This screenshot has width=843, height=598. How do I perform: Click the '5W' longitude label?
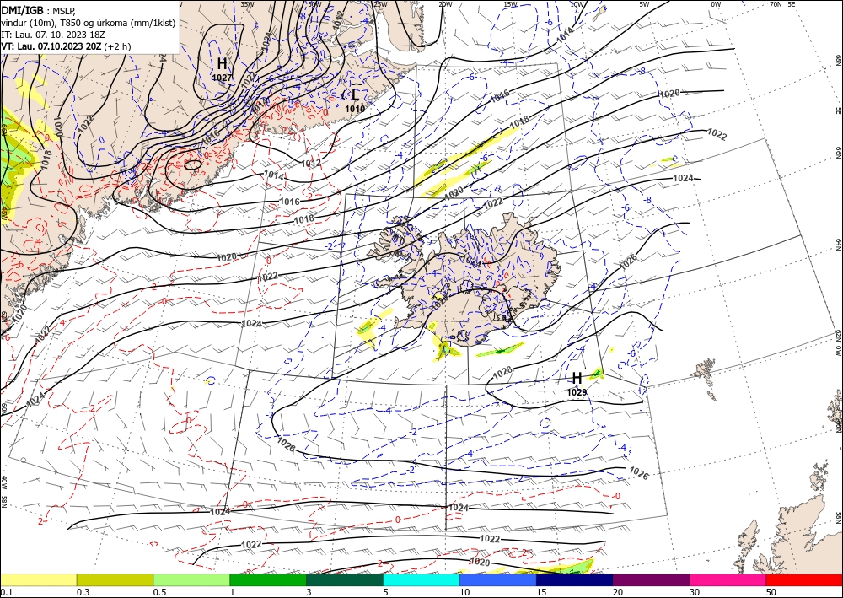644,4
